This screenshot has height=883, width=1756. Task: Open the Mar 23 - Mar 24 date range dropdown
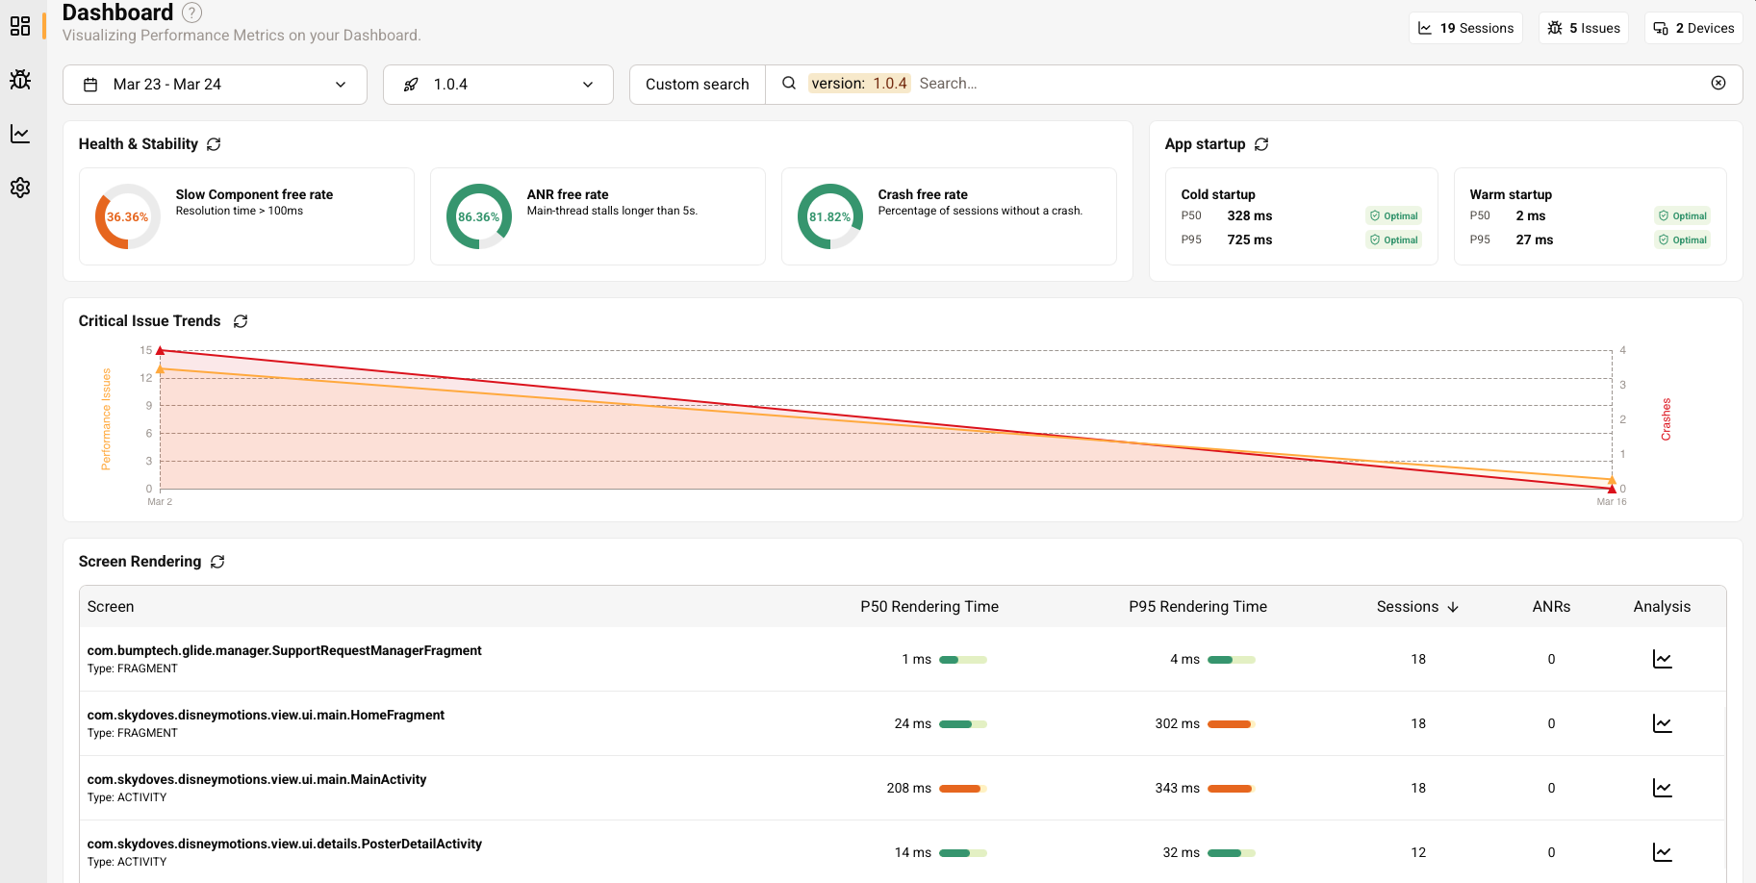click(x=214, y=85)
